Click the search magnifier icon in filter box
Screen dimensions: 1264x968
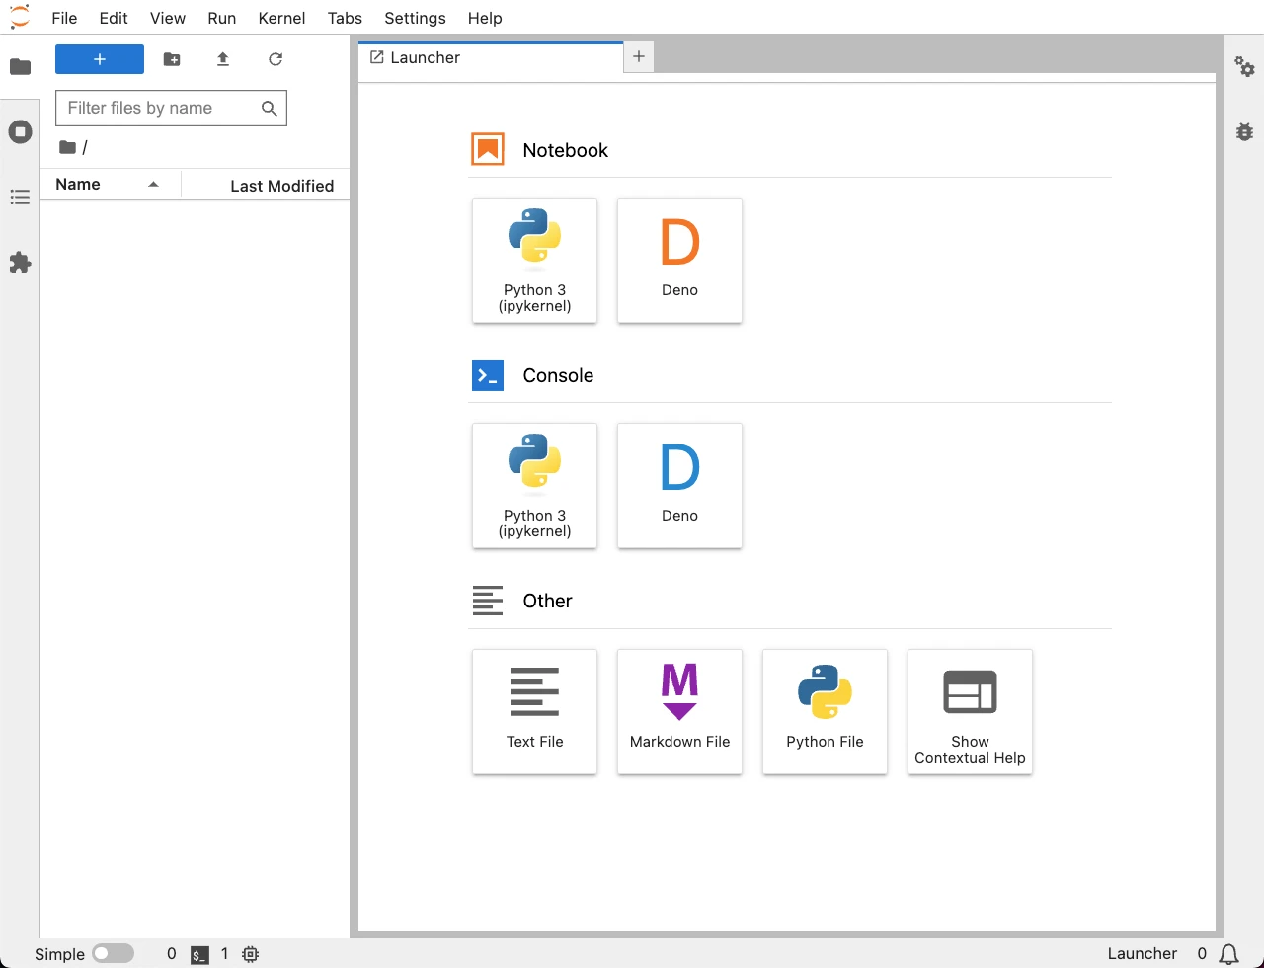[x=269, y=109]
